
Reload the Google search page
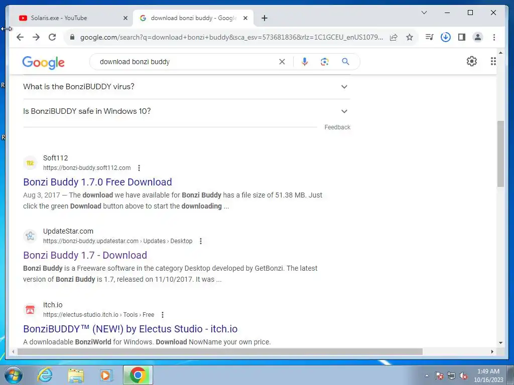(x=52, y=37)
